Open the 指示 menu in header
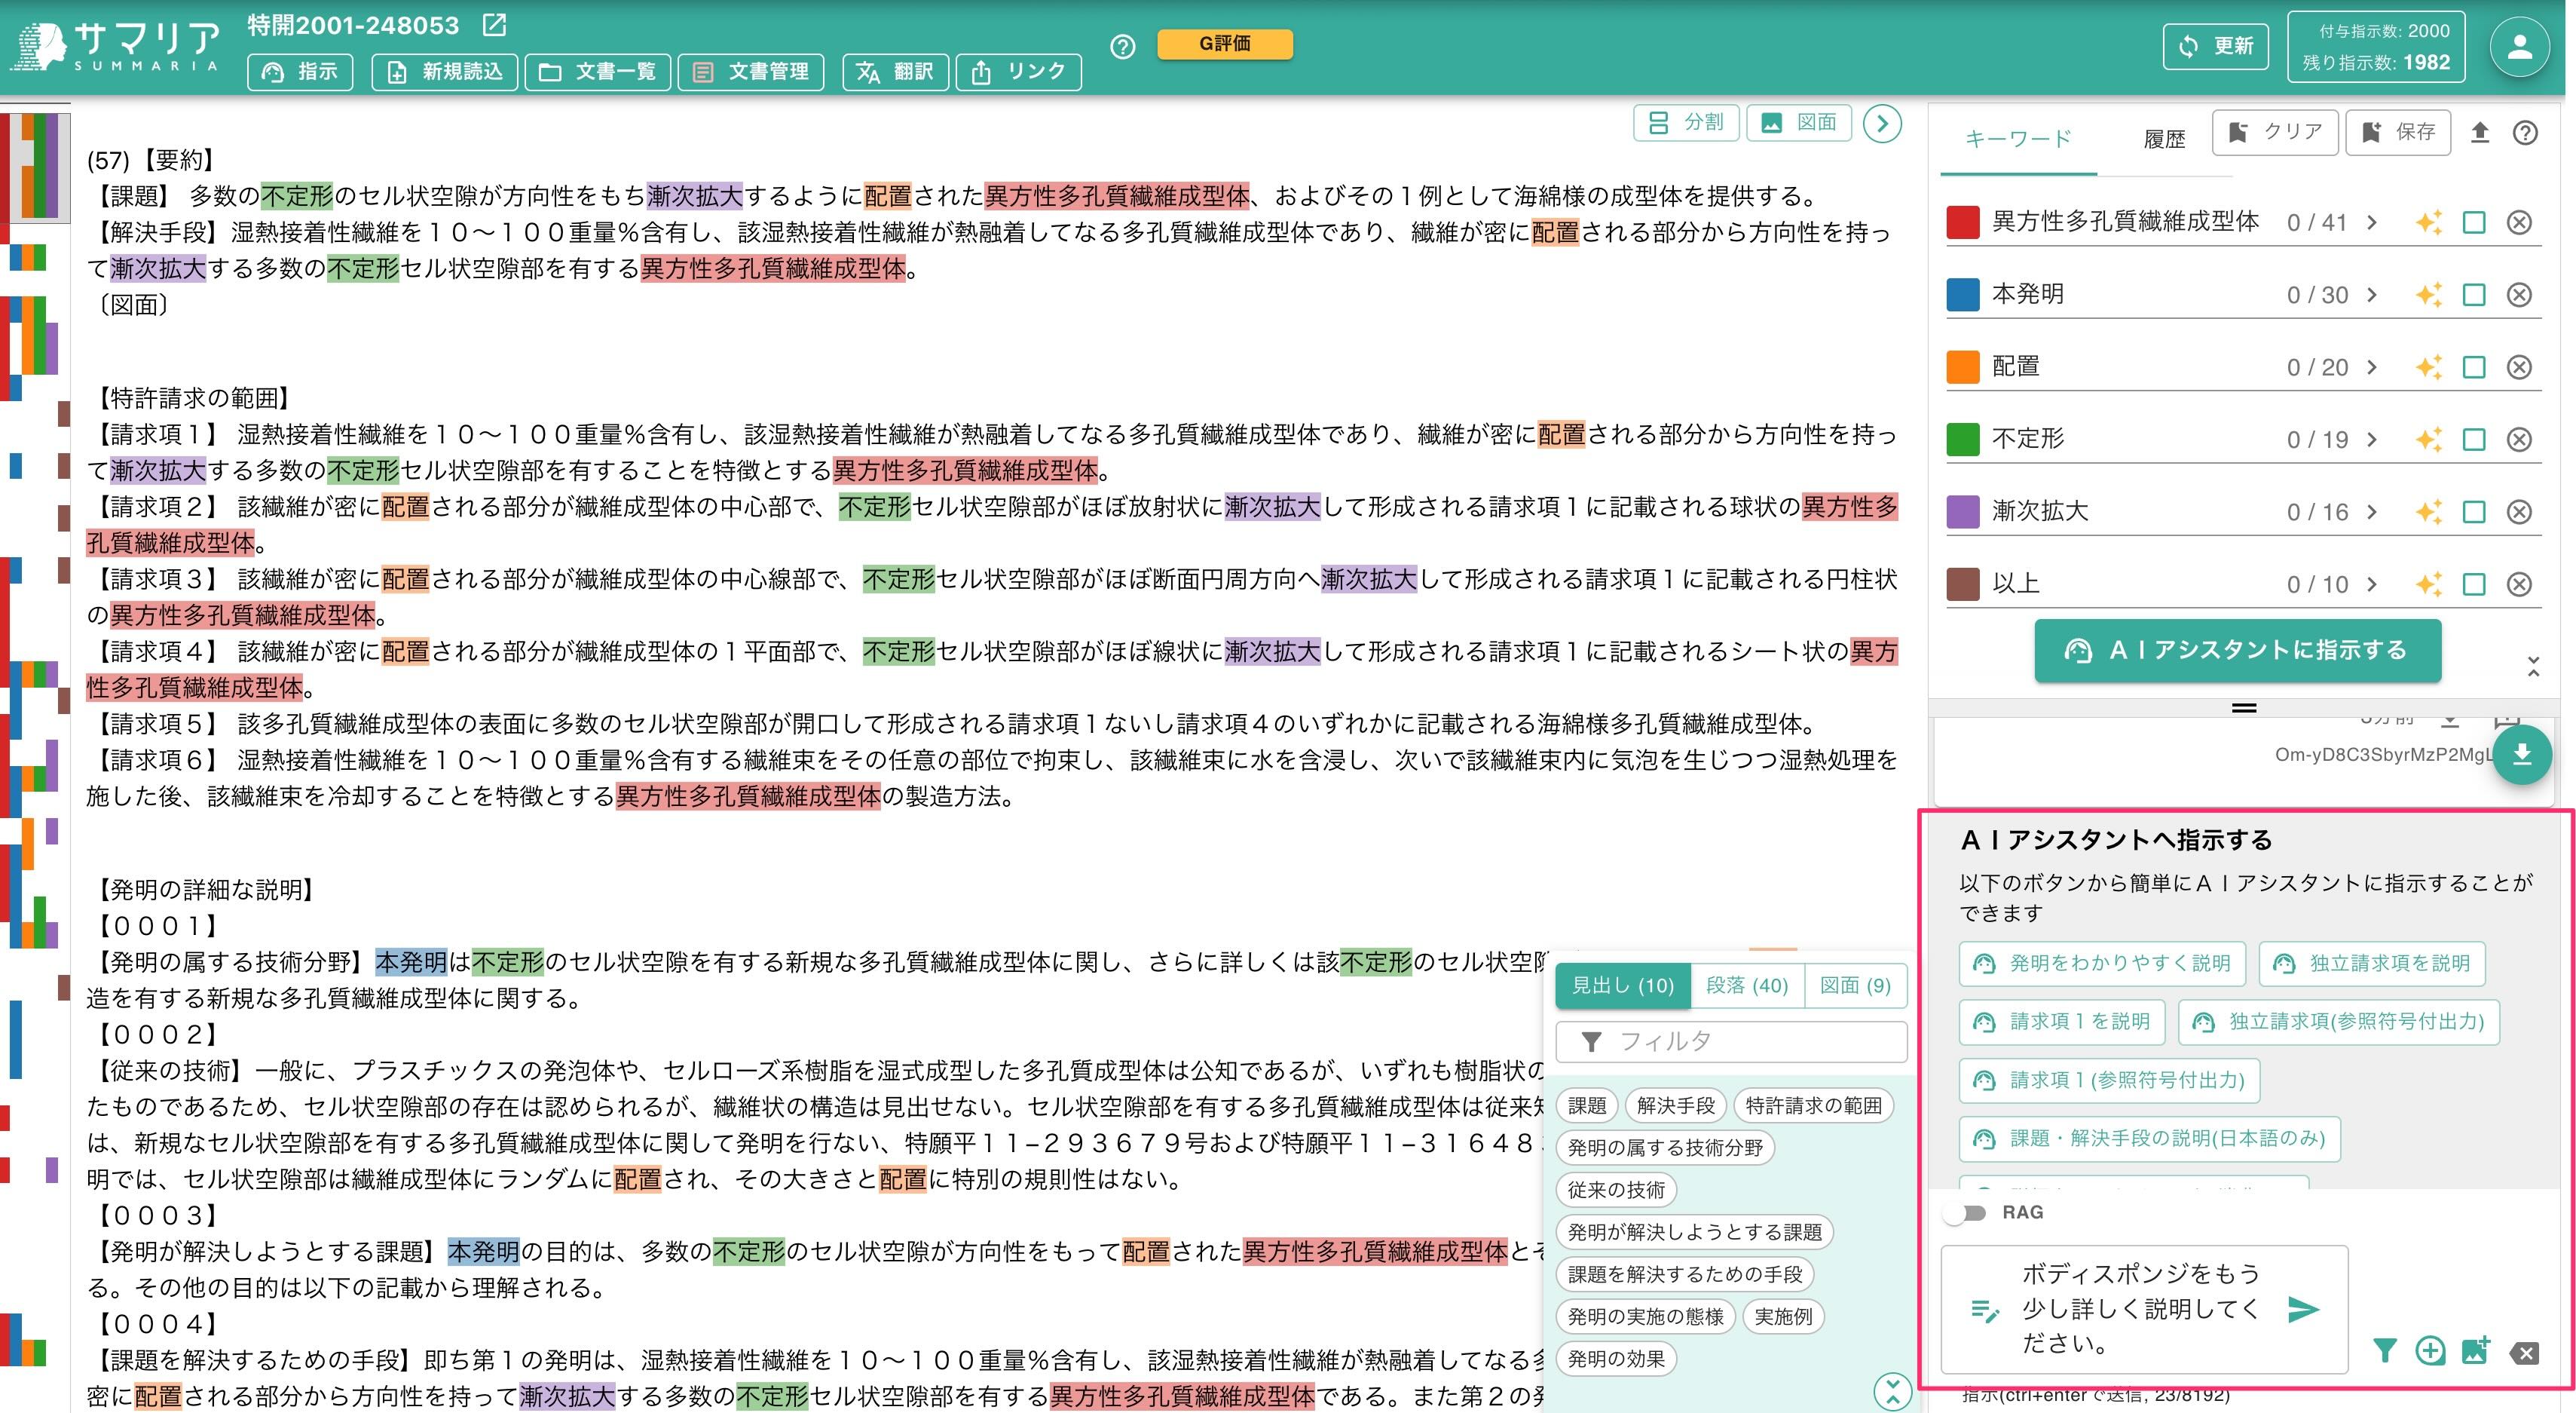Viewport: 2576px width, 1413px height. click(300, 72)
